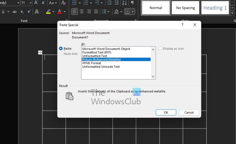Open Paste Special help question mark

pyautogui.click(x=182, y=25)
